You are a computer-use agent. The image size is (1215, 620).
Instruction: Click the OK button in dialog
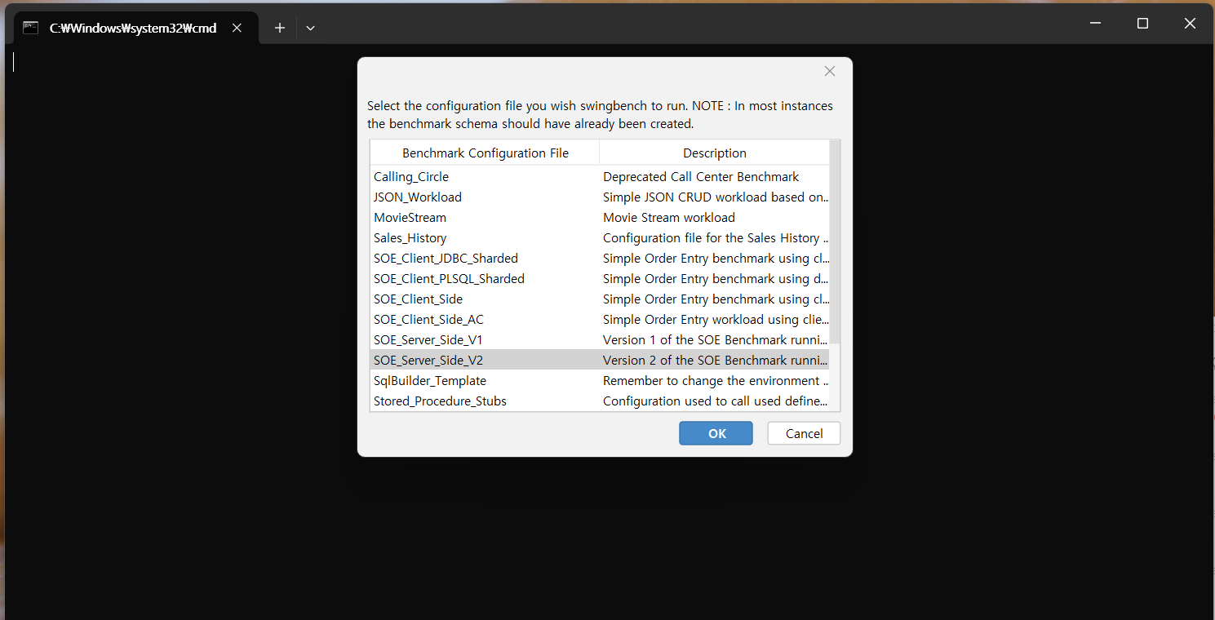pos(716,433)
